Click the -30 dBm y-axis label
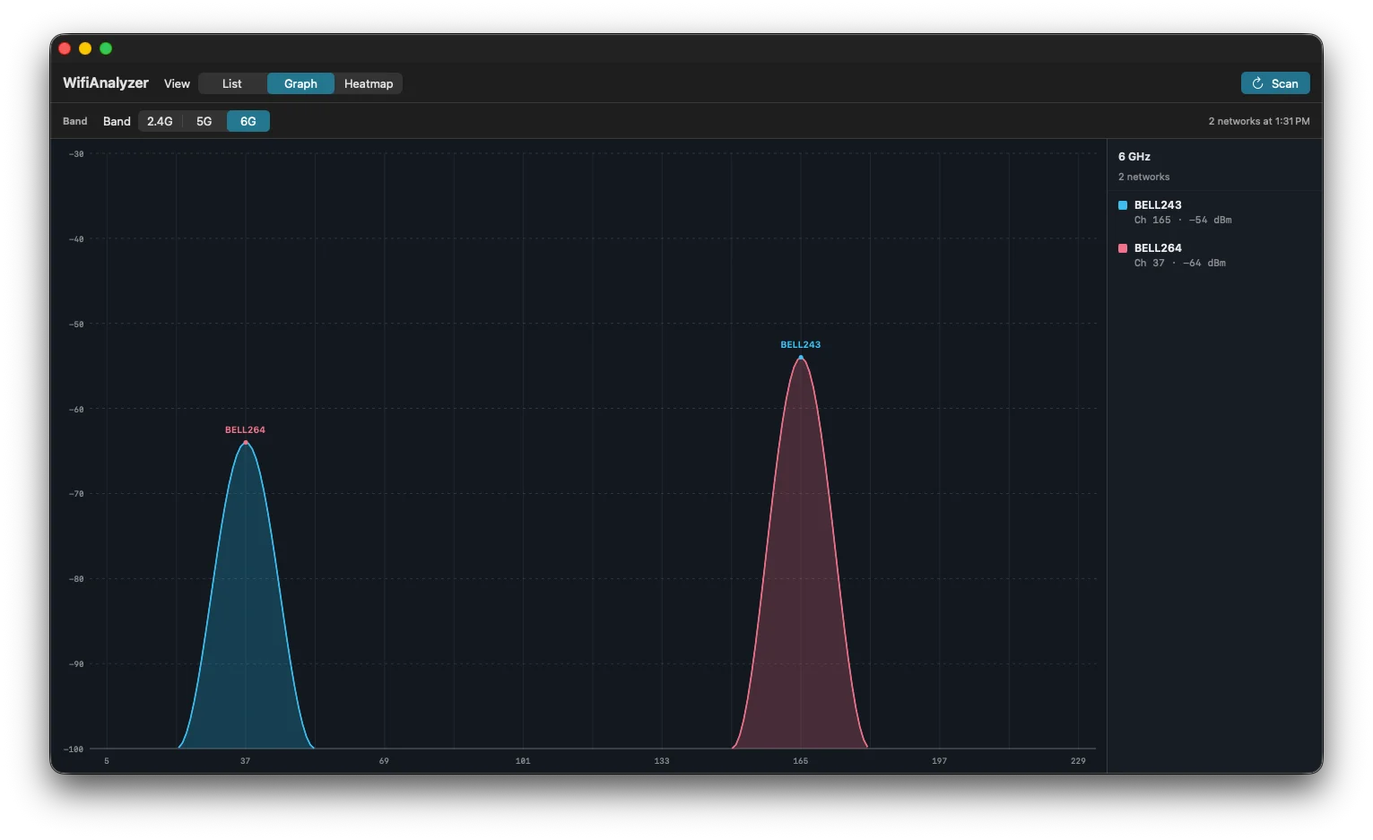 pos(76,154)
